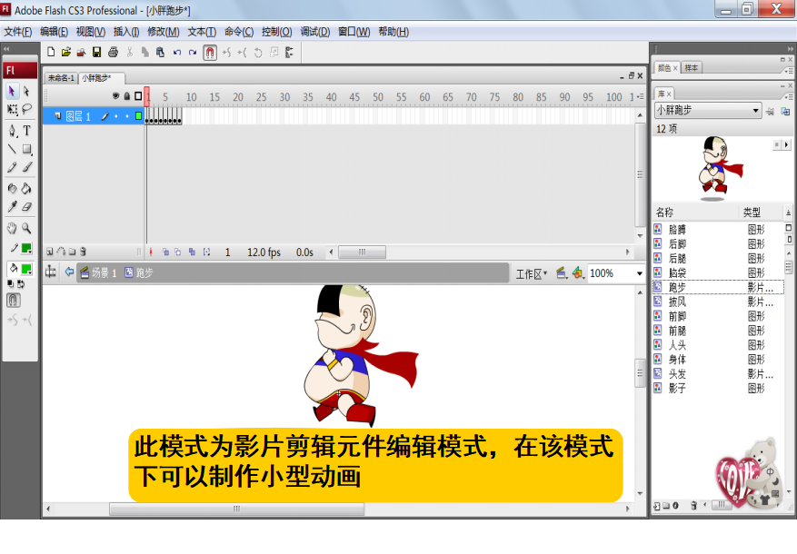This screenshot has width=797, height=554.
Task: Activate the Paint Bucket tool
Action: 25,188
